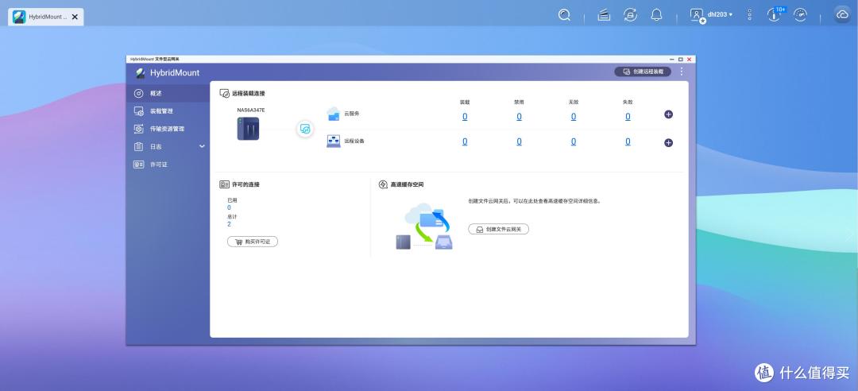Add a cloud service with 云服务 plus button
This screenshot has width=858, height=391.
[668, 114]
